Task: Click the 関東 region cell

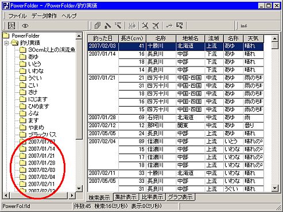Action: 190,125
